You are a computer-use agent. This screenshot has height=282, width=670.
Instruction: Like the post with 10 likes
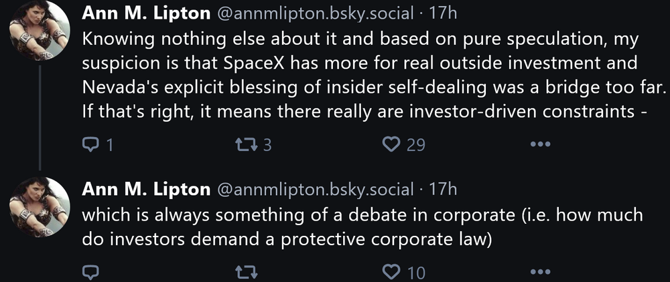391,272
